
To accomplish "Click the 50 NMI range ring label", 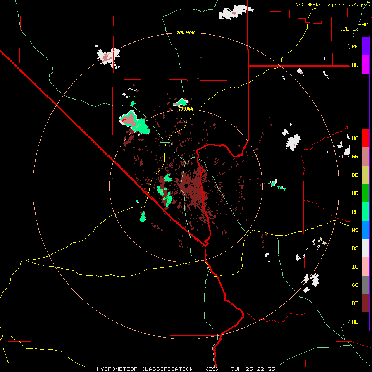I will click(186, 110).
